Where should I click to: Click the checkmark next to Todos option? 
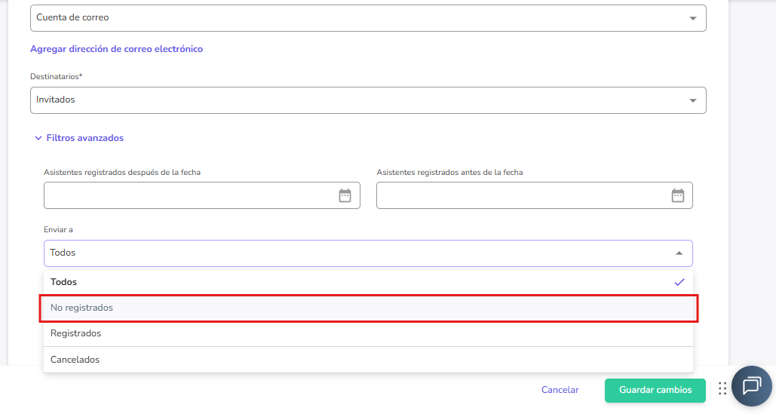(x=679, y=282)
